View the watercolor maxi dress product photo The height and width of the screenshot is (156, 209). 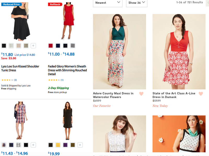119,51
